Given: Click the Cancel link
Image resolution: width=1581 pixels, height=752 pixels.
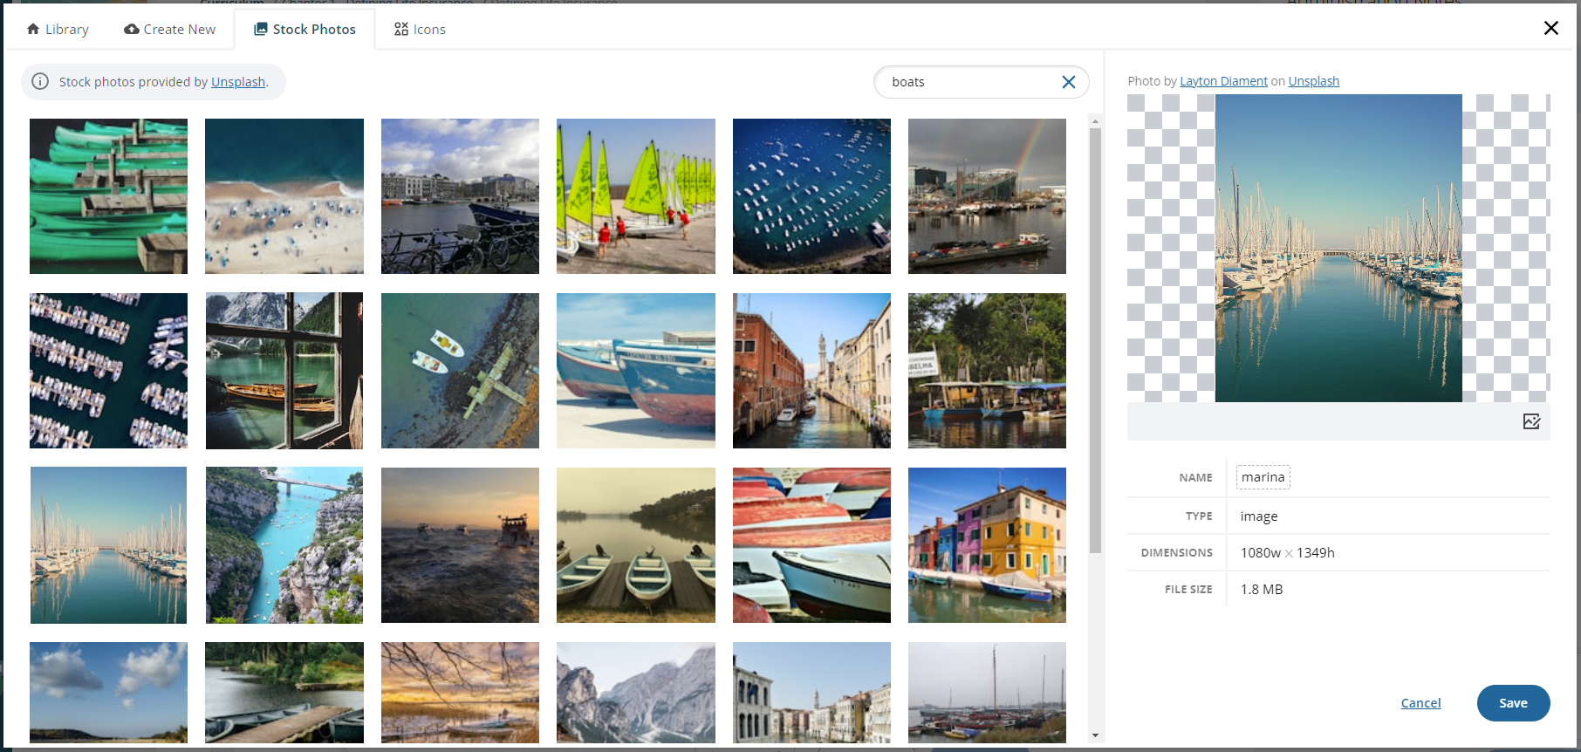Looking at the screenshot, I should click(x=1420, y=703).
